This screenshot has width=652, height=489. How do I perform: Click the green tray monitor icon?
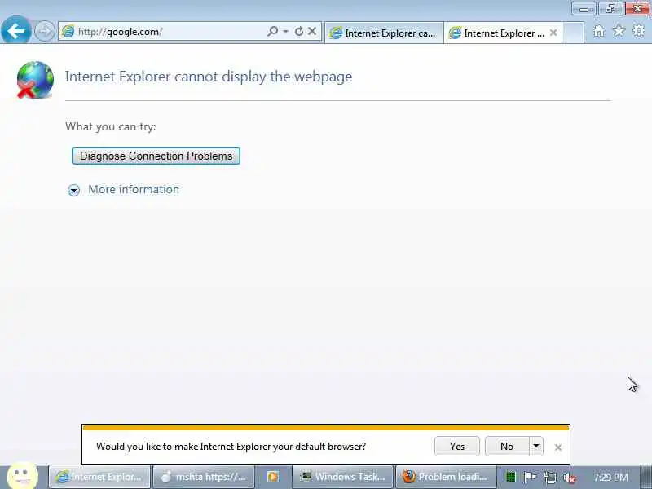point(511,477)
